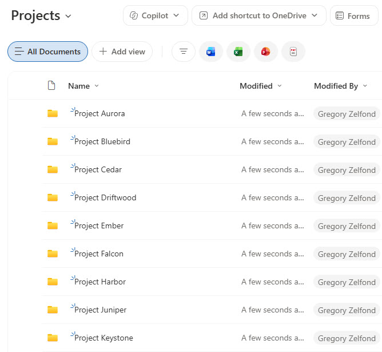Click the Project Cedar folder icon
The width and height of the screenshot is (382, 352).
click(x=53, y=169)
